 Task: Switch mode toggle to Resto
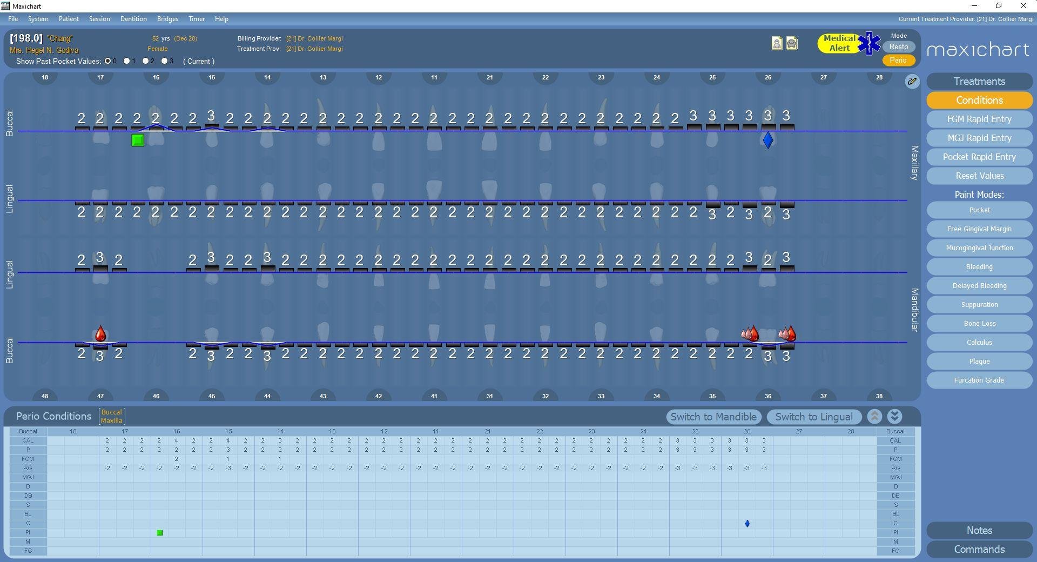(x=898, y=47)
